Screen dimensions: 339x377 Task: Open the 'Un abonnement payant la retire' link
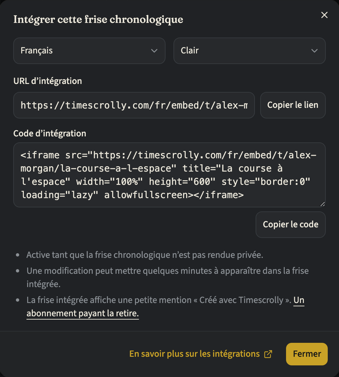pyautogui.click(x=82, y=313)
